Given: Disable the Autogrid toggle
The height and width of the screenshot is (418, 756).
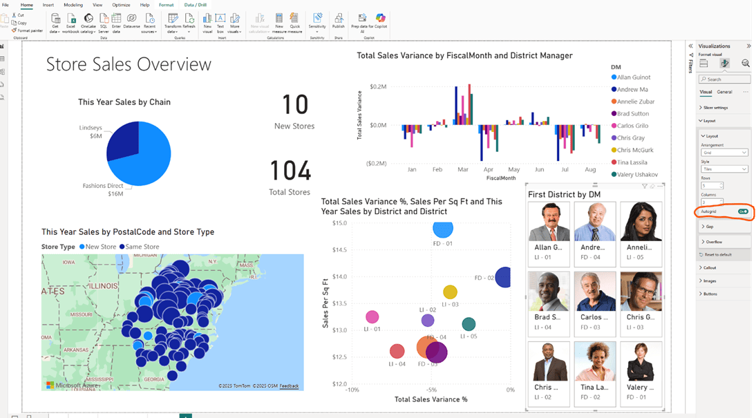Looking at the screenshot, I should pos(743,211).
